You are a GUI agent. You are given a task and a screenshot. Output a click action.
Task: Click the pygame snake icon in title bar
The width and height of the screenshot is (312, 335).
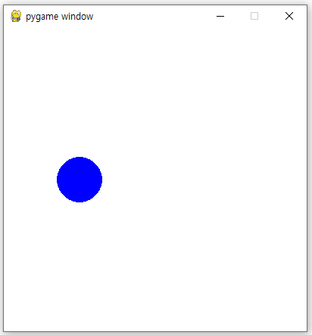(16, 16)
